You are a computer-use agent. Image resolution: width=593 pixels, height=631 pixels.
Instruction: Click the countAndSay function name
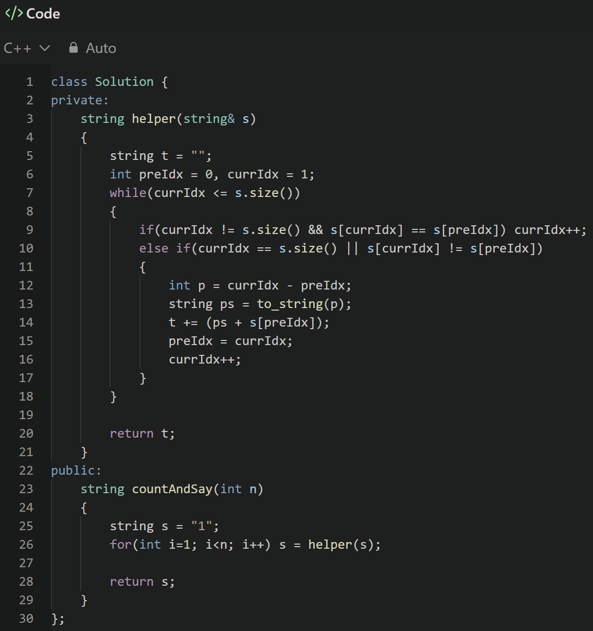click(x=172, y=489)
